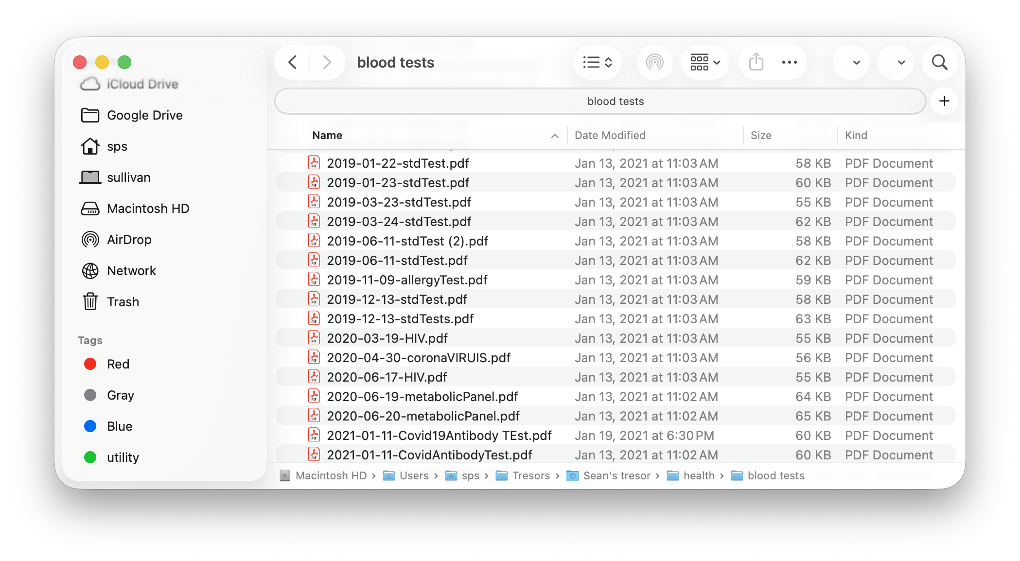The height and width of the screenshot is (561, 1020).
Task: Sort by the Size column
Action: coord(761,135)
